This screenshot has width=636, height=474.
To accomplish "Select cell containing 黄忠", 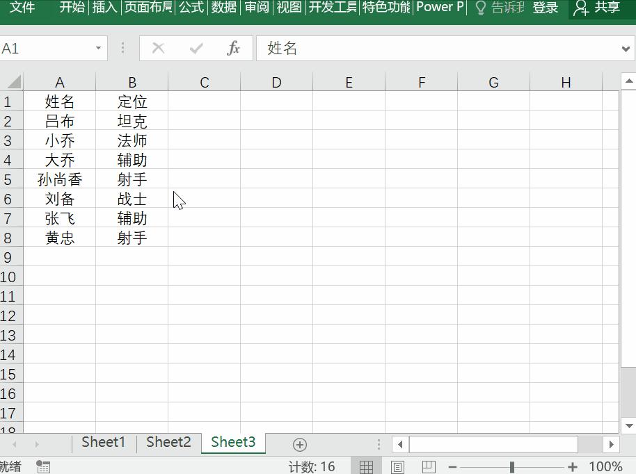I will 60,238.
